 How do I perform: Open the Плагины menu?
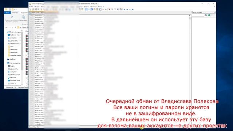click(x=94, y=7)
